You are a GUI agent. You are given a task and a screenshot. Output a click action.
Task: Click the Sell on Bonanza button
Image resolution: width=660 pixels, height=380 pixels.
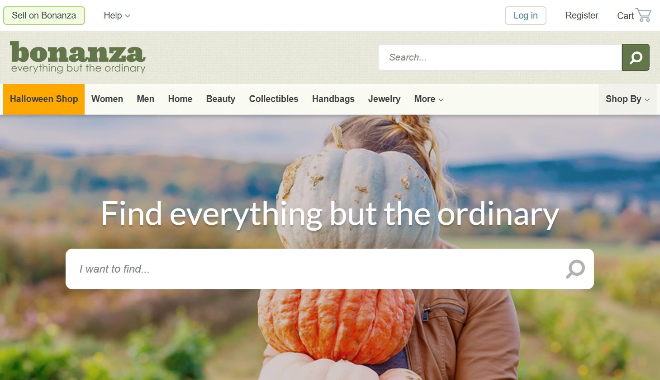[x=44, y=15]
